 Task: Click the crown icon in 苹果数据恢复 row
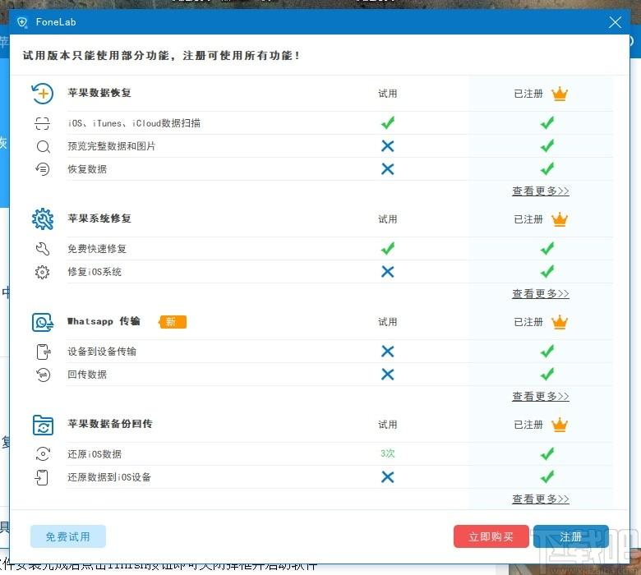tap(560, 94)
